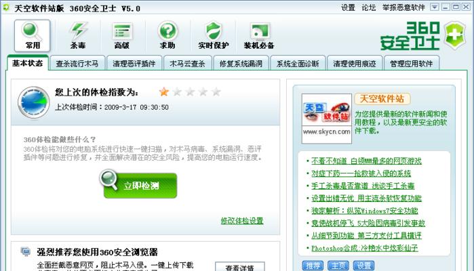
Task: Switch to the 清理恶评插件 tab
Action: point(134,64)
